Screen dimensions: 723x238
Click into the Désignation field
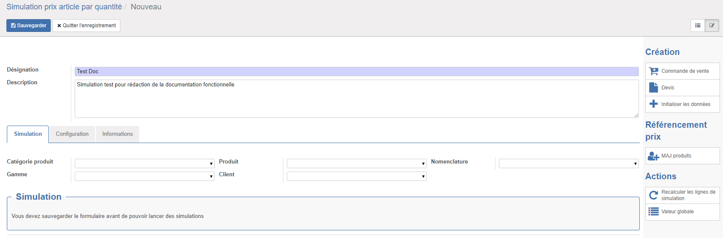[357, 72]
